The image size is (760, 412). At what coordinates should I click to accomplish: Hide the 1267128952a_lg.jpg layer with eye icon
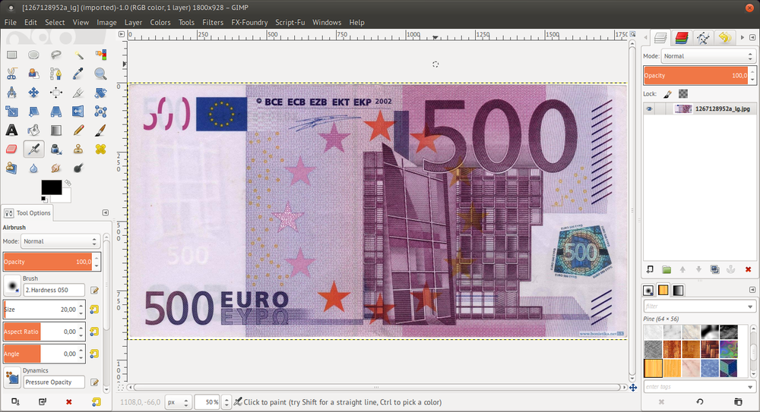point(649,109)
